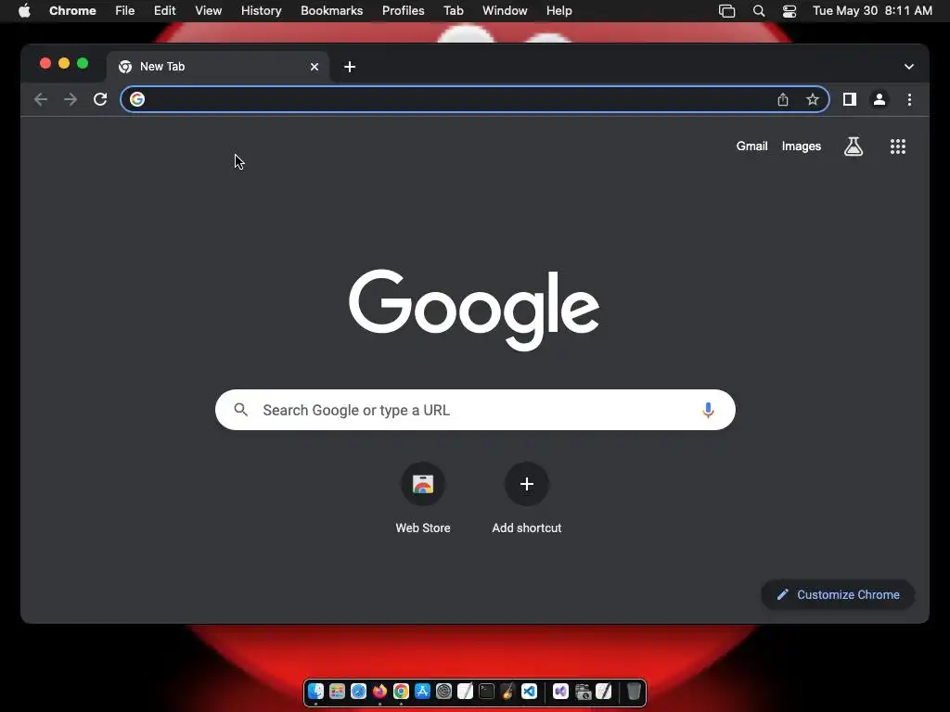950x712 pixels.
Task: Click the Search Google or type a URL box
Action: click(x=475, y=410)
